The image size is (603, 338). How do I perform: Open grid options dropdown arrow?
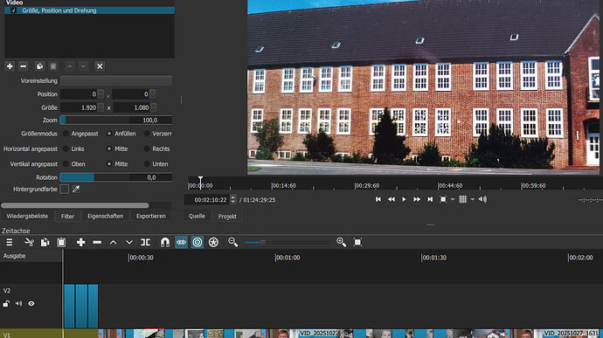[472, 199]
